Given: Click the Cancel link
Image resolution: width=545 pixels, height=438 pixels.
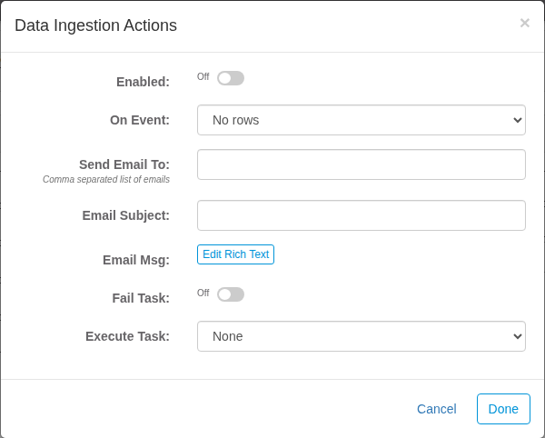Looking at the screenshot, I should coord(437,409).
